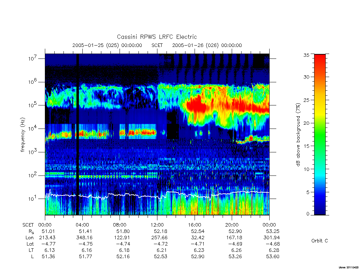
Task: Click the end date '2005-01-26 (026) 00:00:00'
Action: (x=207, y=45)
